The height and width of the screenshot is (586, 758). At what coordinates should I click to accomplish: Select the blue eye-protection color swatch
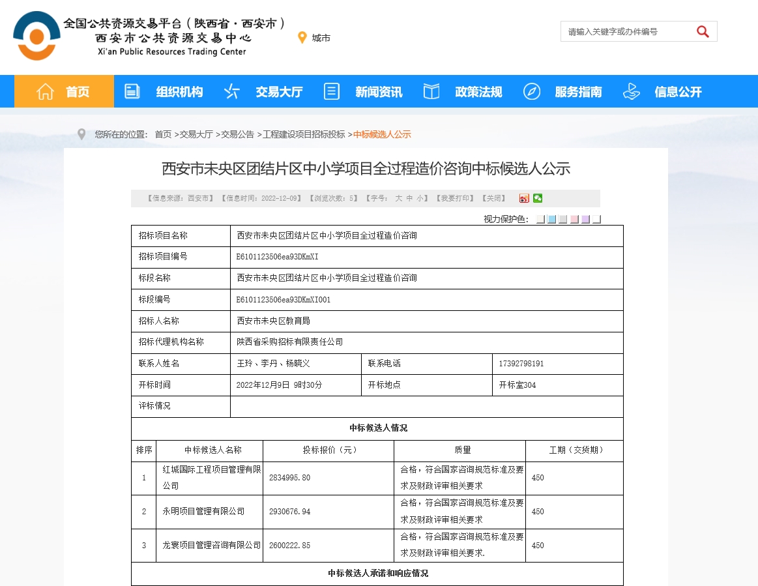coord(551,220)
